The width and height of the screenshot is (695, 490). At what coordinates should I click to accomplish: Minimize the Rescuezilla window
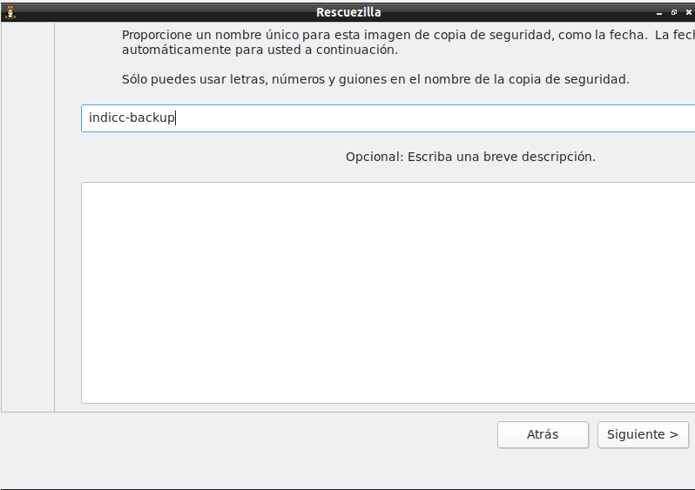point(658,12)
